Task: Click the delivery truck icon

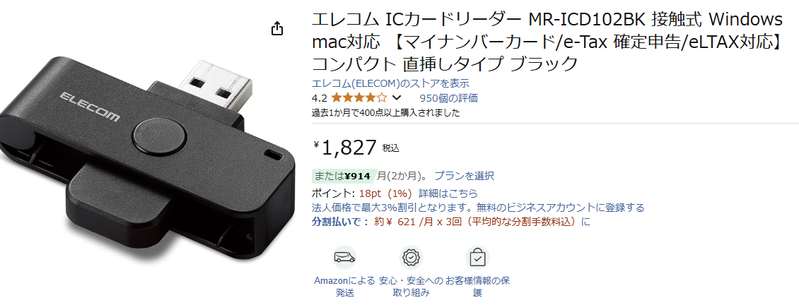Action: tap(344, 258)
